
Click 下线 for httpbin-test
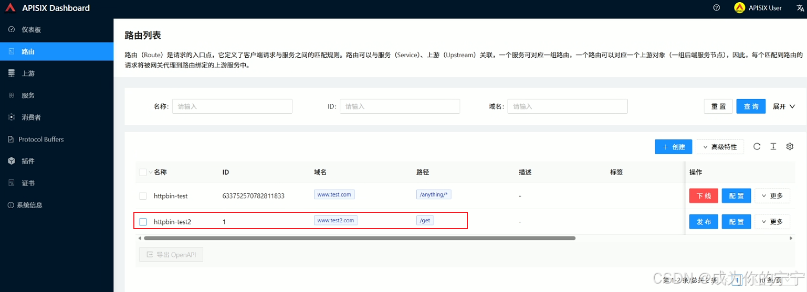[704, 196]
